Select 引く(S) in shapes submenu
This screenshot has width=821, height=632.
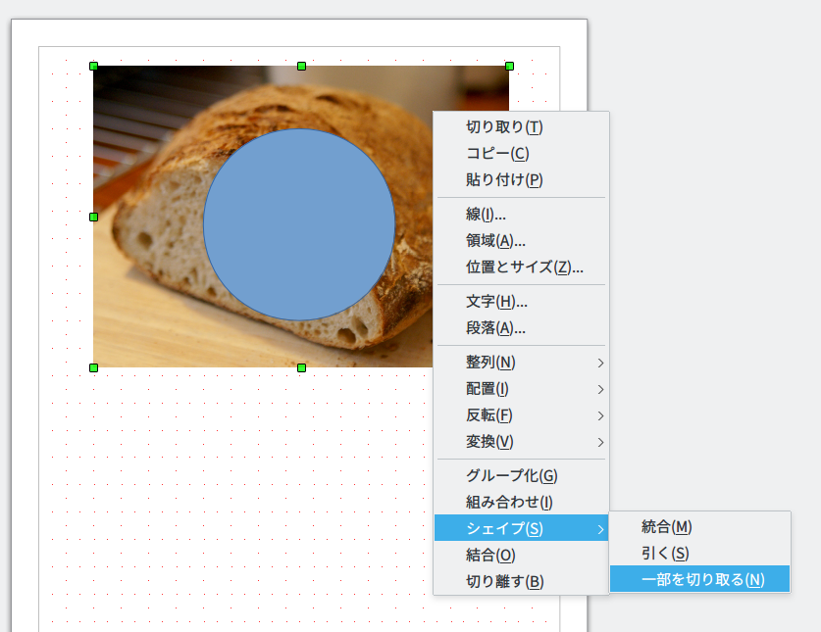[699, 553]
